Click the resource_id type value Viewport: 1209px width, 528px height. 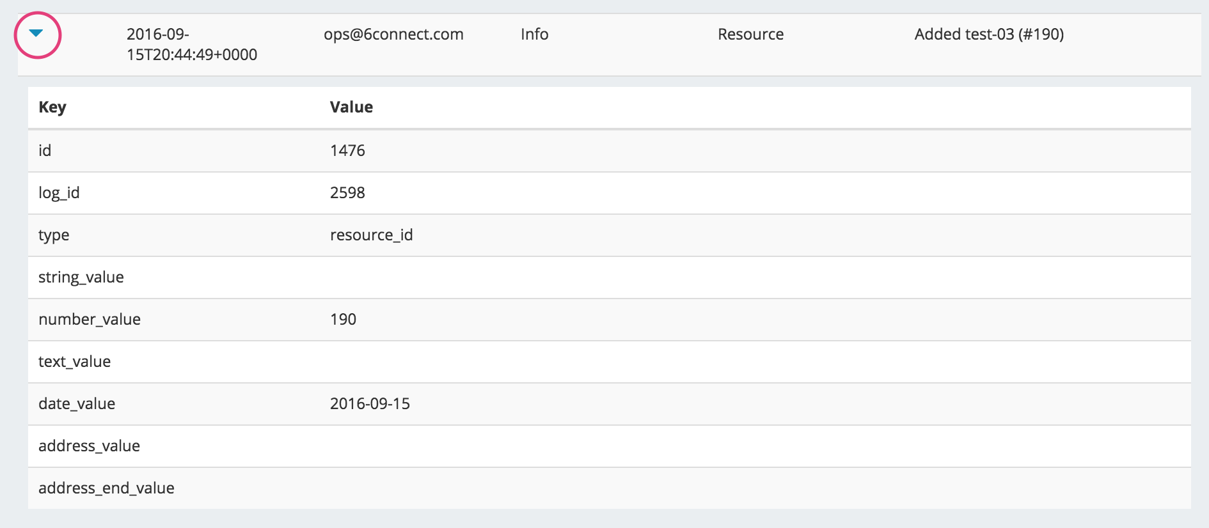coord(371,235)
